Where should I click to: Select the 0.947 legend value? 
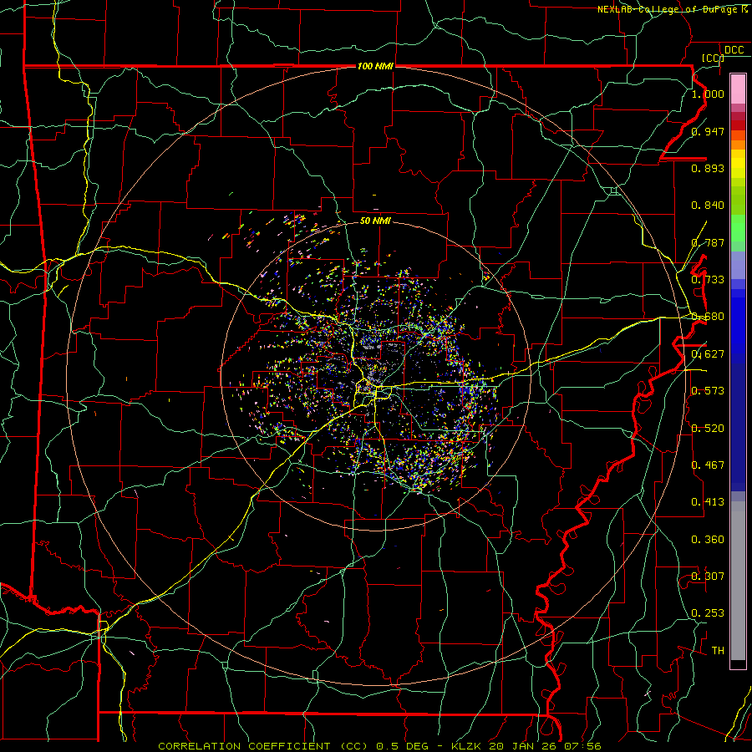pyautogui.click(x=708, y=131)
